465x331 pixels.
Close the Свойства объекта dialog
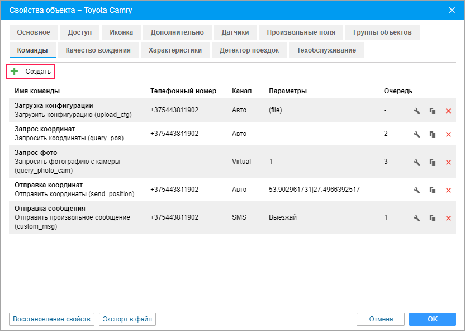[x=452, y=10]
